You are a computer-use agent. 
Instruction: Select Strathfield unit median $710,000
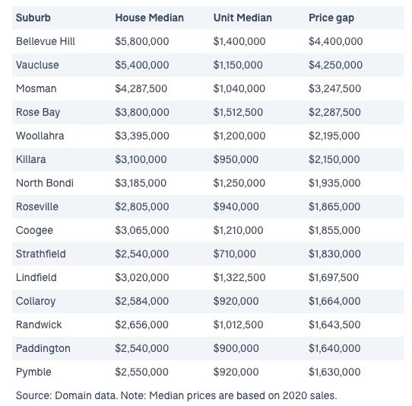[234, 254]
